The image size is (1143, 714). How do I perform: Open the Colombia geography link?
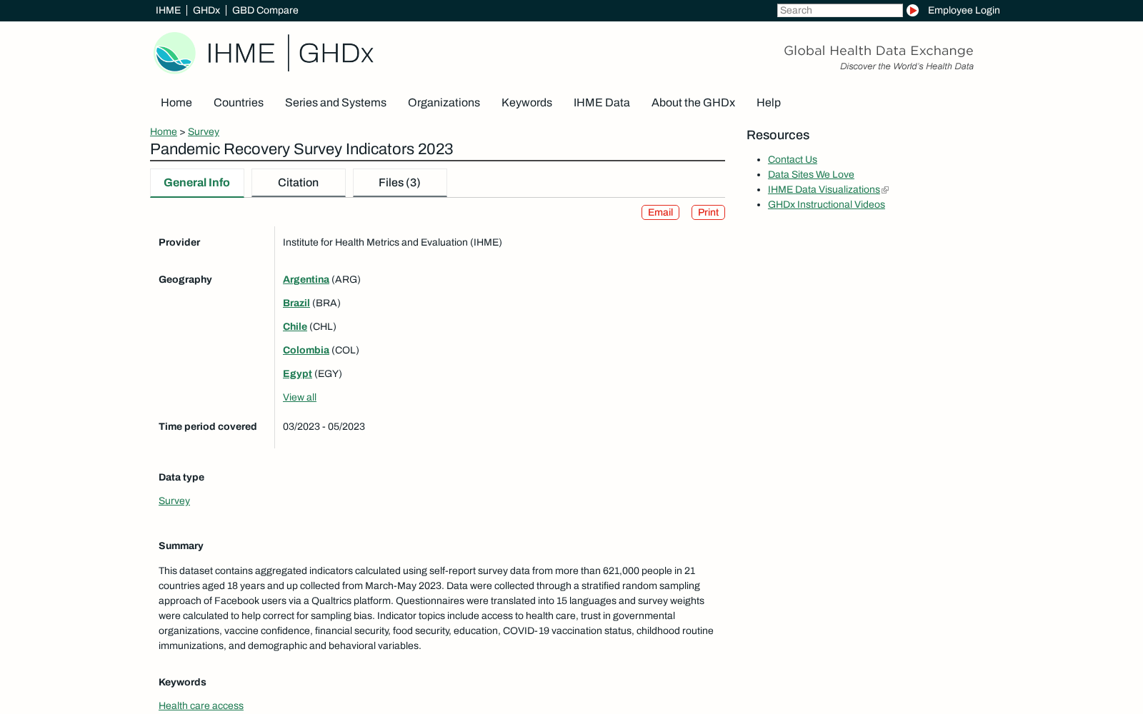(x=306, y=351)
